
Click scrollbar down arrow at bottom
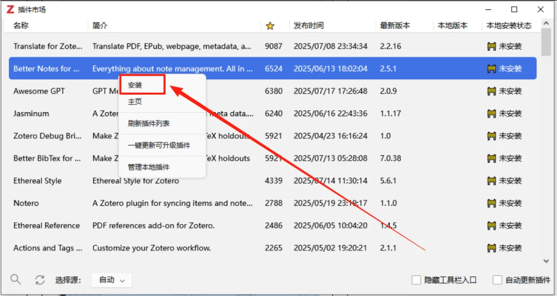point(546,262)
